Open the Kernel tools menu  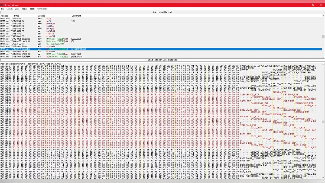tap(42, 9)
